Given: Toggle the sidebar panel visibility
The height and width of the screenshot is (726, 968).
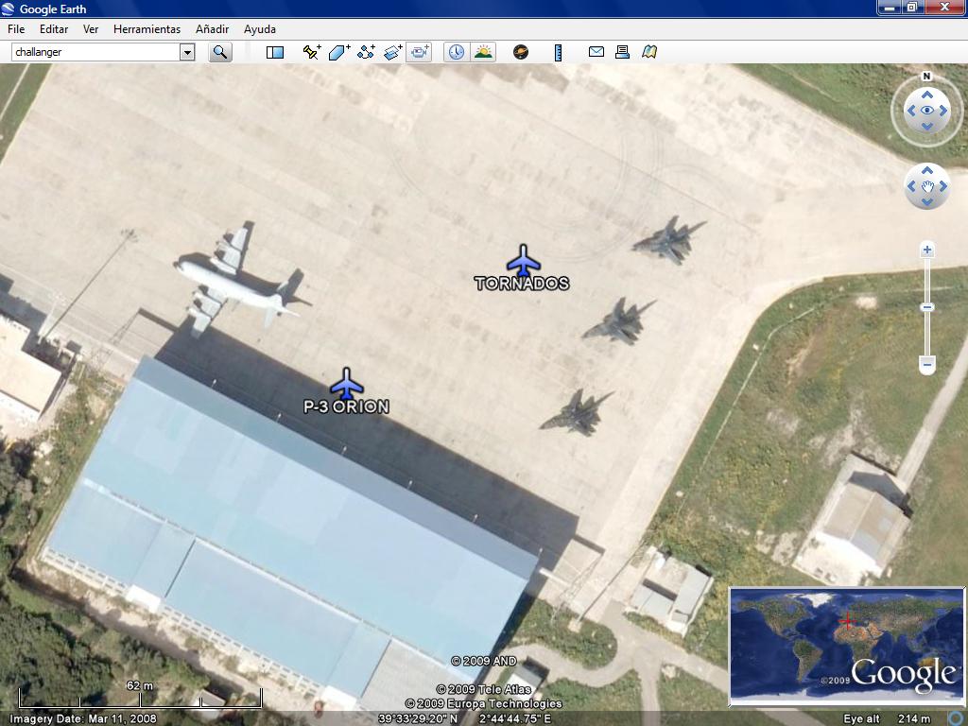Looking at the screenshot, I should [275, 52].
